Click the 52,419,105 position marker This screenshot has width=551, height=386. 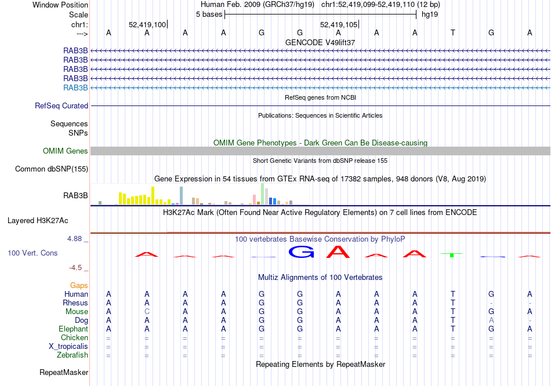[x=338, y=24]
